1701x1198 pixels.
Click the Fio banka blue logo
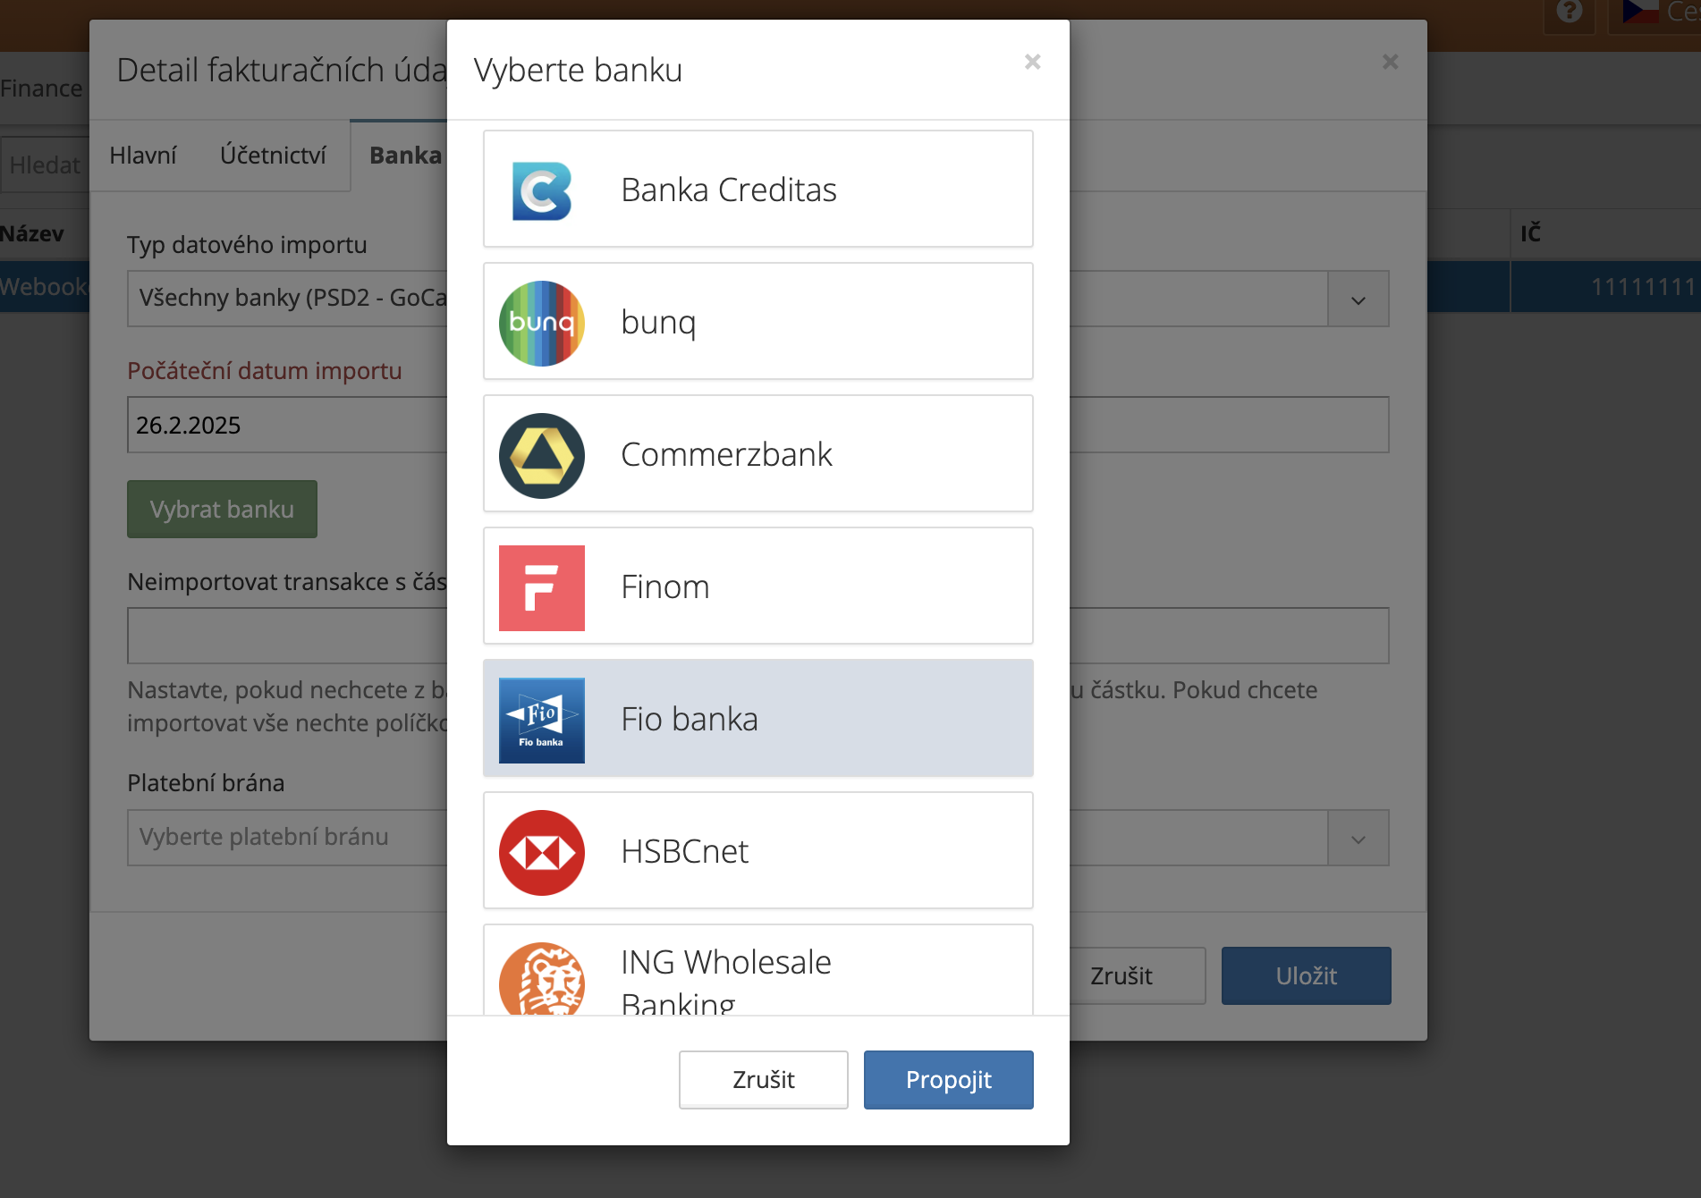[542, 720]
